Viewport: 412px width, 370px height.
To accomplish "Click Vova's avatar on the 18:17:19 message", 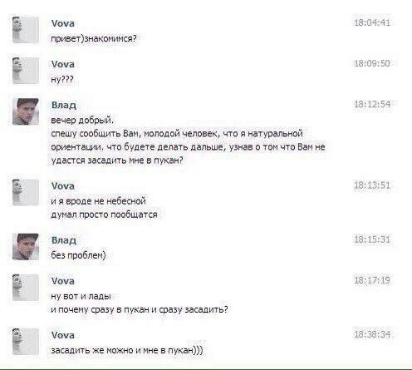I will click(x=26, y=288).
